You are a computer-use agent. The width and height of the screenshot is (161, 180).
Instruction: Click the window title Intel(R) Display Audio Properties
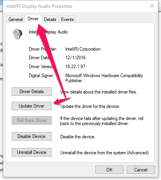[x=39, y=6]
